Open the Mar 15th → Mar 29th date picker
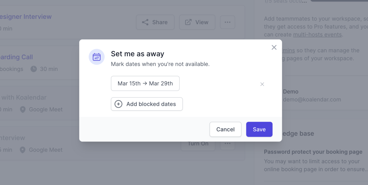Image resolution: width=368 pixels, height=185 pixels. pos(145,83)
